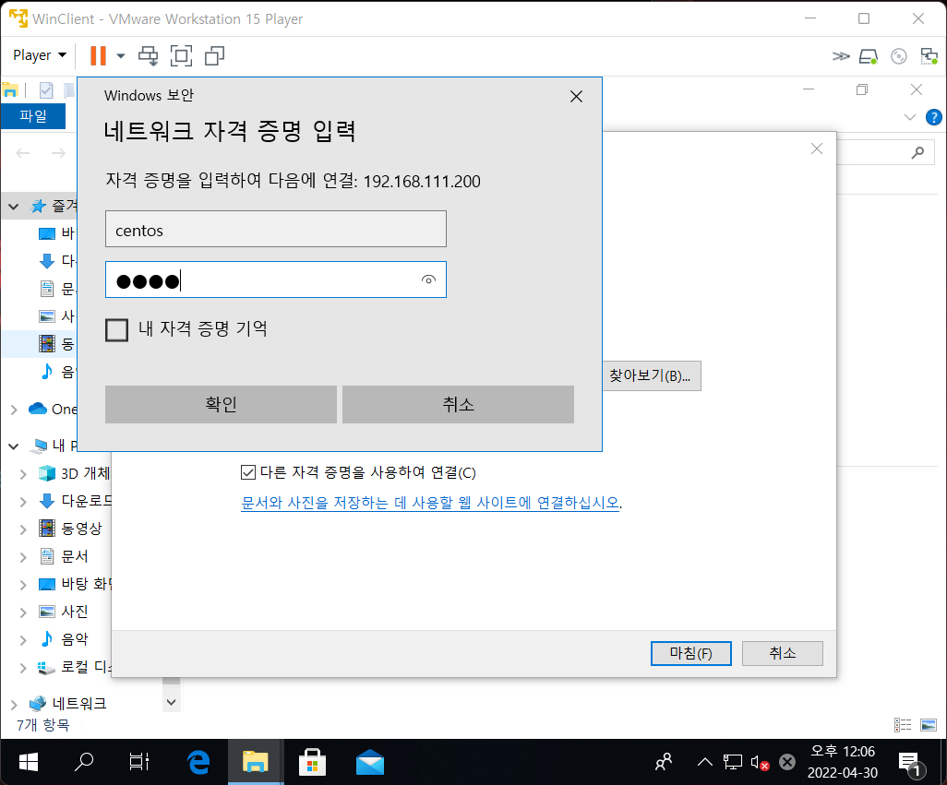Expand the 다운로드 node under 내 PC
The image size is (947, 785).
point(23,502)
